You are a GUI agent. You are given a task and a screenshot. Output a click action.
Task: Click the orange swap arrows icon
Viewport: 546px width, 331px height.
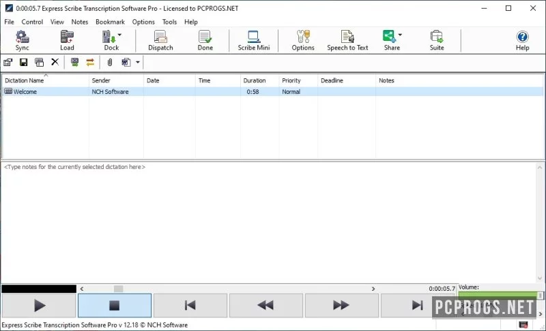pyautogui.click(x=90, y=63)
